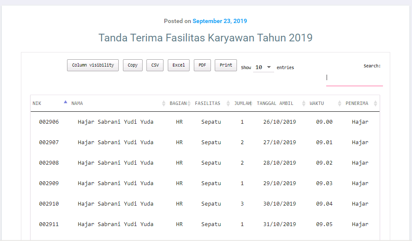Sort TANGGAL AMBIL column via arrow icon
The image size is (412, 241).
304,104
